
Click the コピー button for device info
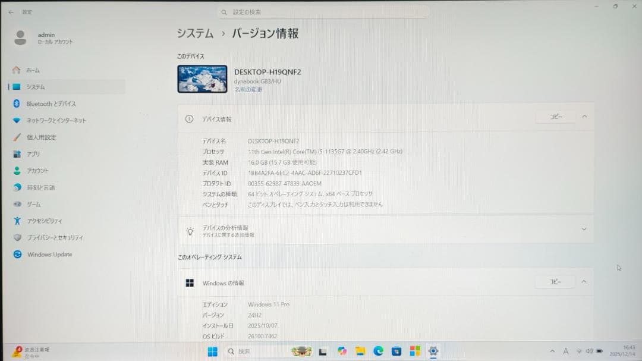(x=556, y=117)
